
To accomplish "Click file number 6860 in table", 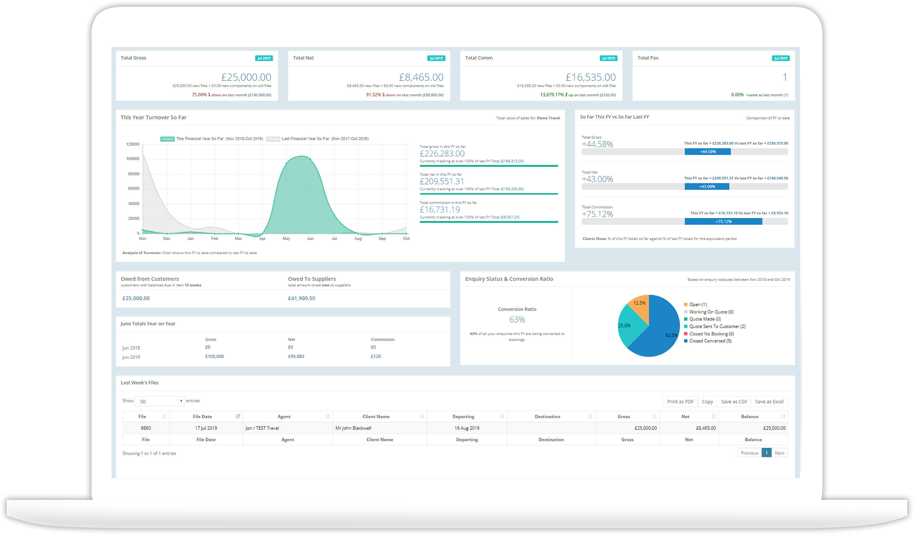I will click(x=146, y=428).
